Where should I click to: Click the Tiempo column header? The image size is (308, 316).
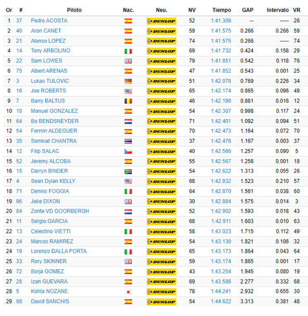point(222,10)
